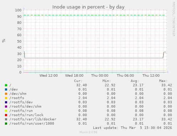Click the yellow /rootfs line on the graph

(95, 71)
